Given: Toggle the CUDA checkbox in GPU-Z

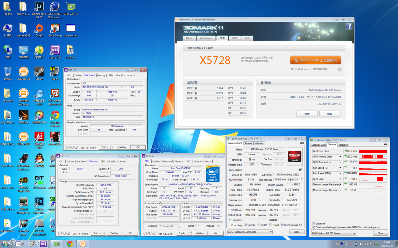Looking at the screenshot, I should [x=259, y=225].
